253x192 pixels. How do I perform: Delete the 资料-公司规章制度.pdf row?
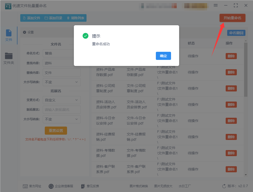point(231,88)
